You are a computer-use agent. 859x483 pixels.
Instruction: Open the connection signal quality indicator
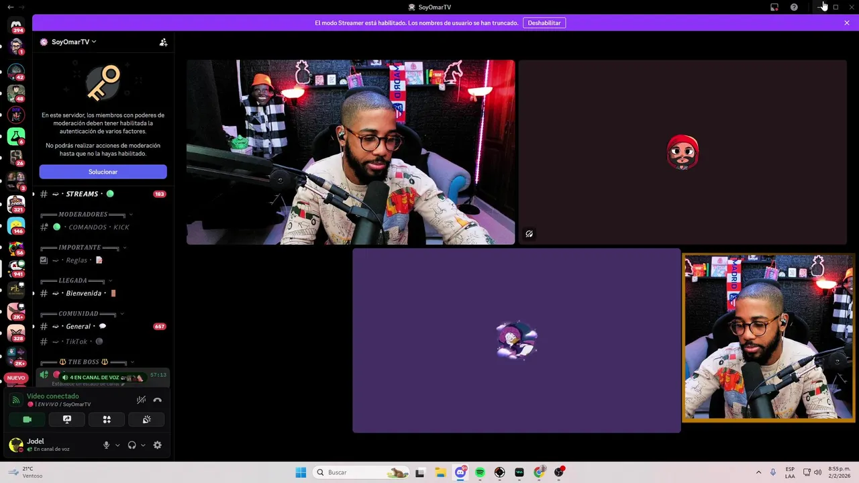point(15,400)
